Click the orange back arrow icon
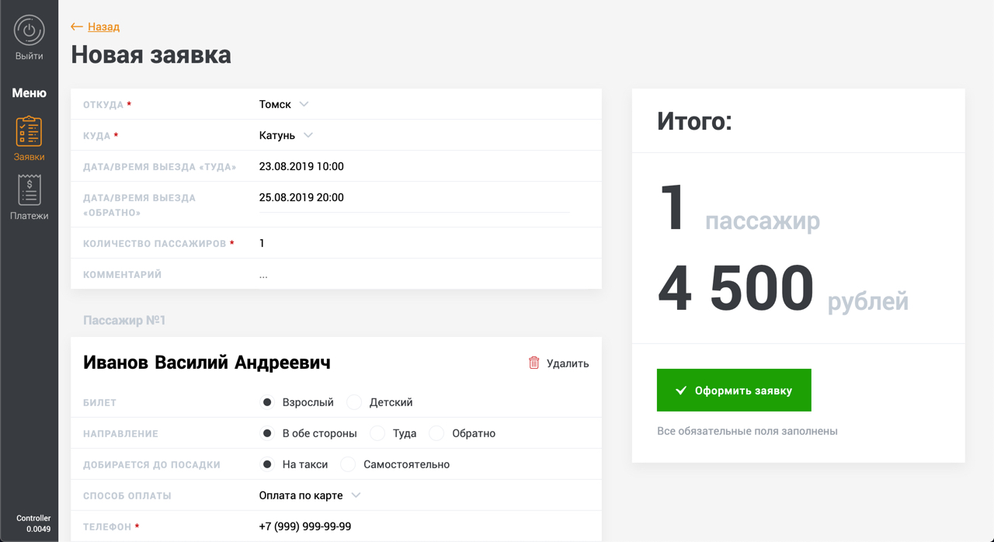Image resolution: width=994 pixels, height=542 pixels. 76,26
